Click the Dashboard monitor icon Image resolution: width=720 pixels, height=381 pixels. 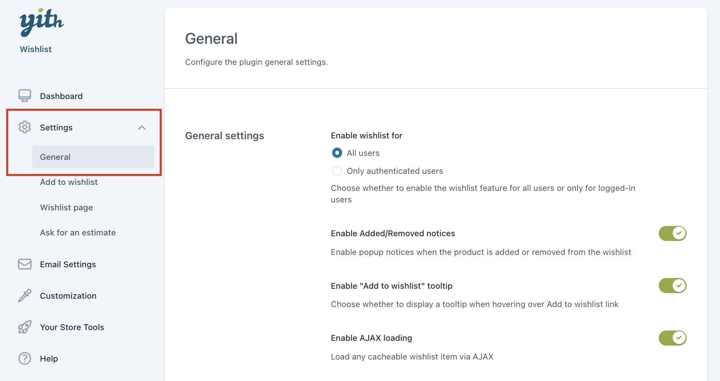point(25,96)
